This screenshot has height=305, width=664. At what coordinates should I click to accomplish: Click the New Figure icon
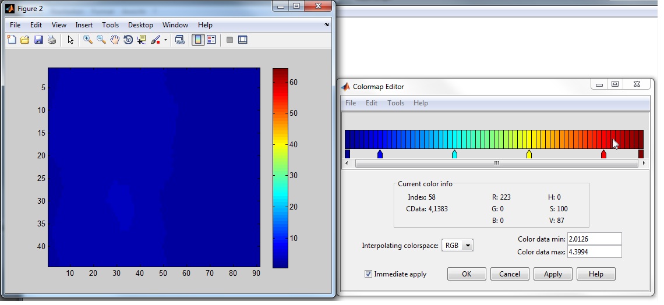click(12, 40)
